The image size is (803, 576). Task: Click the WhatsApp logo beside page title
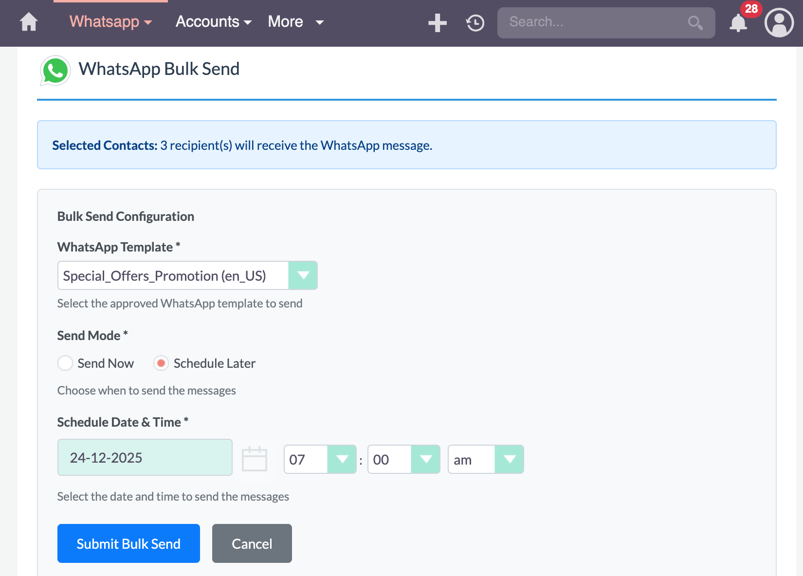click(55, 70)
